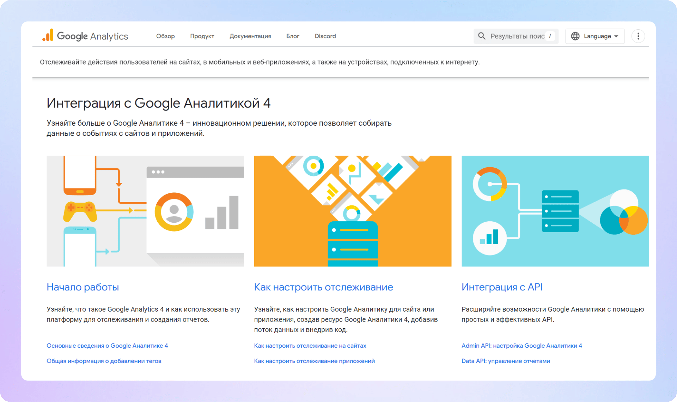The image size is (677, 402).
Task: Open the Продукт menu item
Action: point(202,36)
